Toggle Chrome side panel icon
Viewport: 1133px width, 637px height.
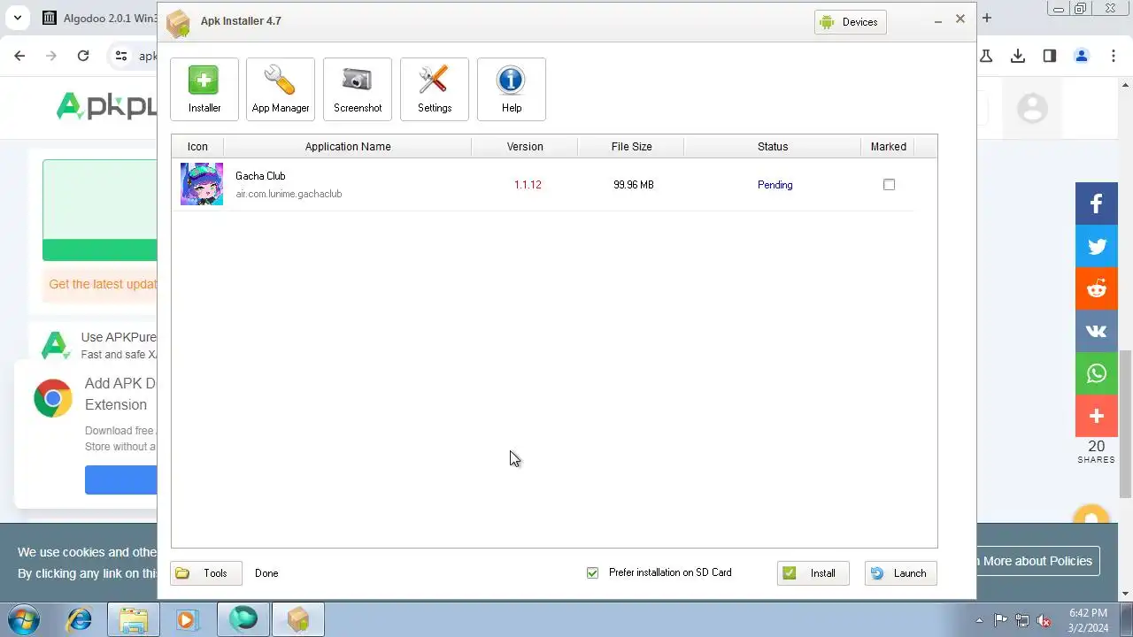(x=1050, y=56)
